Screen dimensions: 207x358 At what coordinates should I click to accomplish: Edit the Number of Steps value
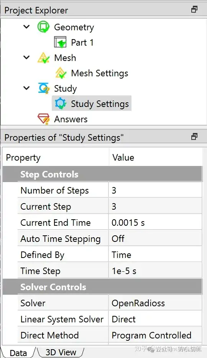click(155, 190)
